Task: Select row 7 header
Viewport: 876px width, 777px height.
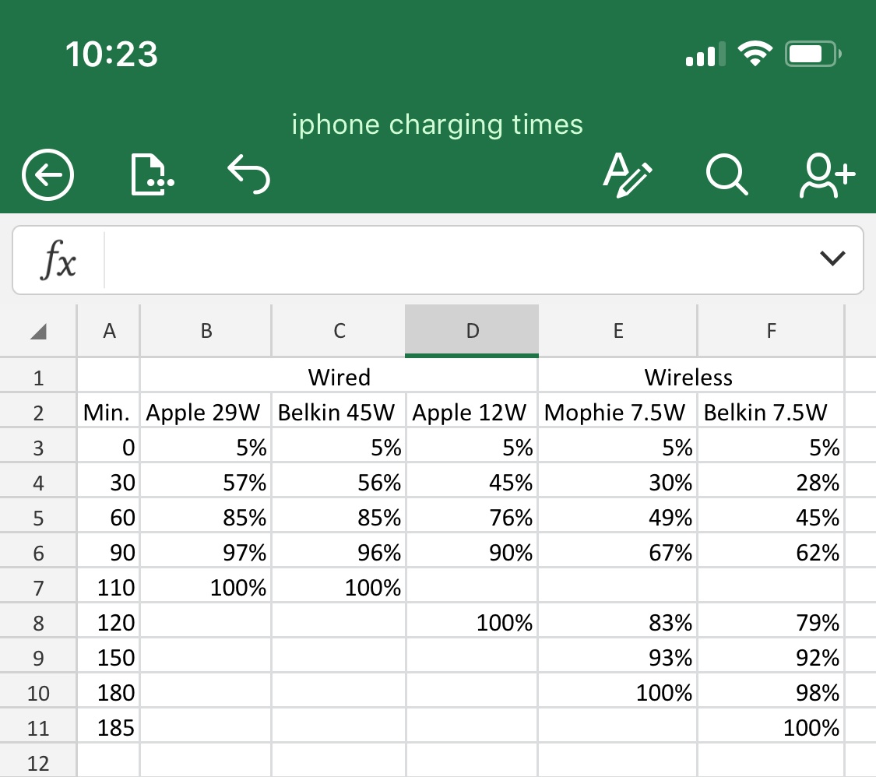Action: 38,587
